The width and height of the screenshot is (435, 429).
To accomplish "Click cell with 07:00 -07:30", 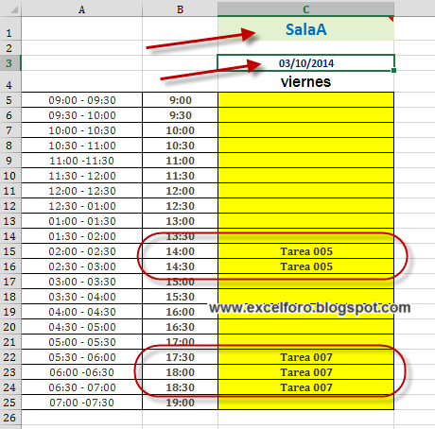I will coord(82,403).
